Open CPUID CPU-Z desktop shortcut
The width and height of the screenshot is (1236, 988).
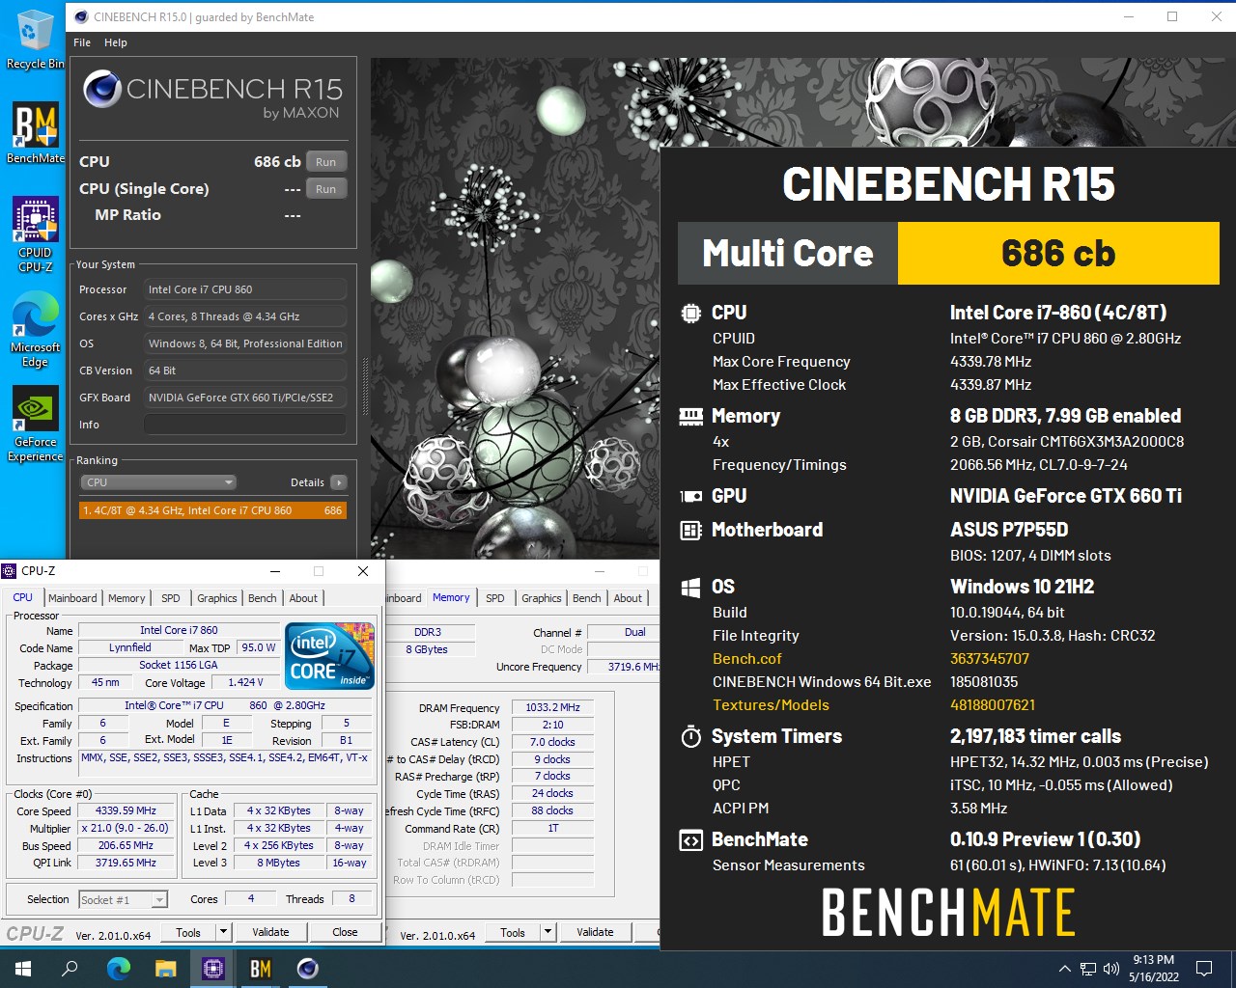tap(35, 234)
